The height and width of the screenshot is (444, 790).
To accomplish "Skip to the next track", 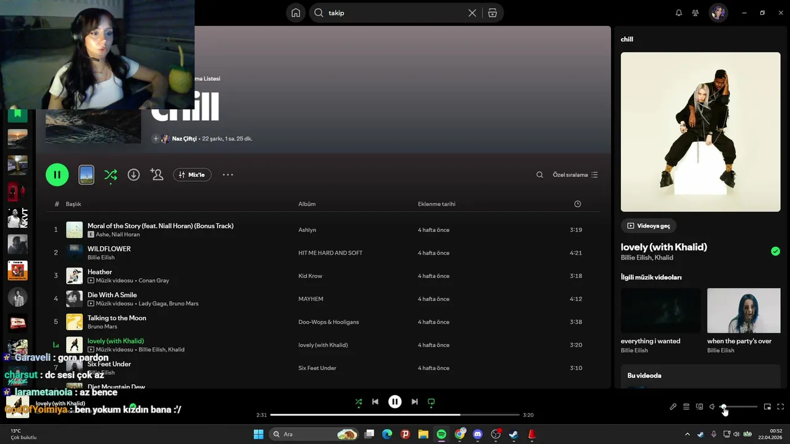I will click(415, 402).
